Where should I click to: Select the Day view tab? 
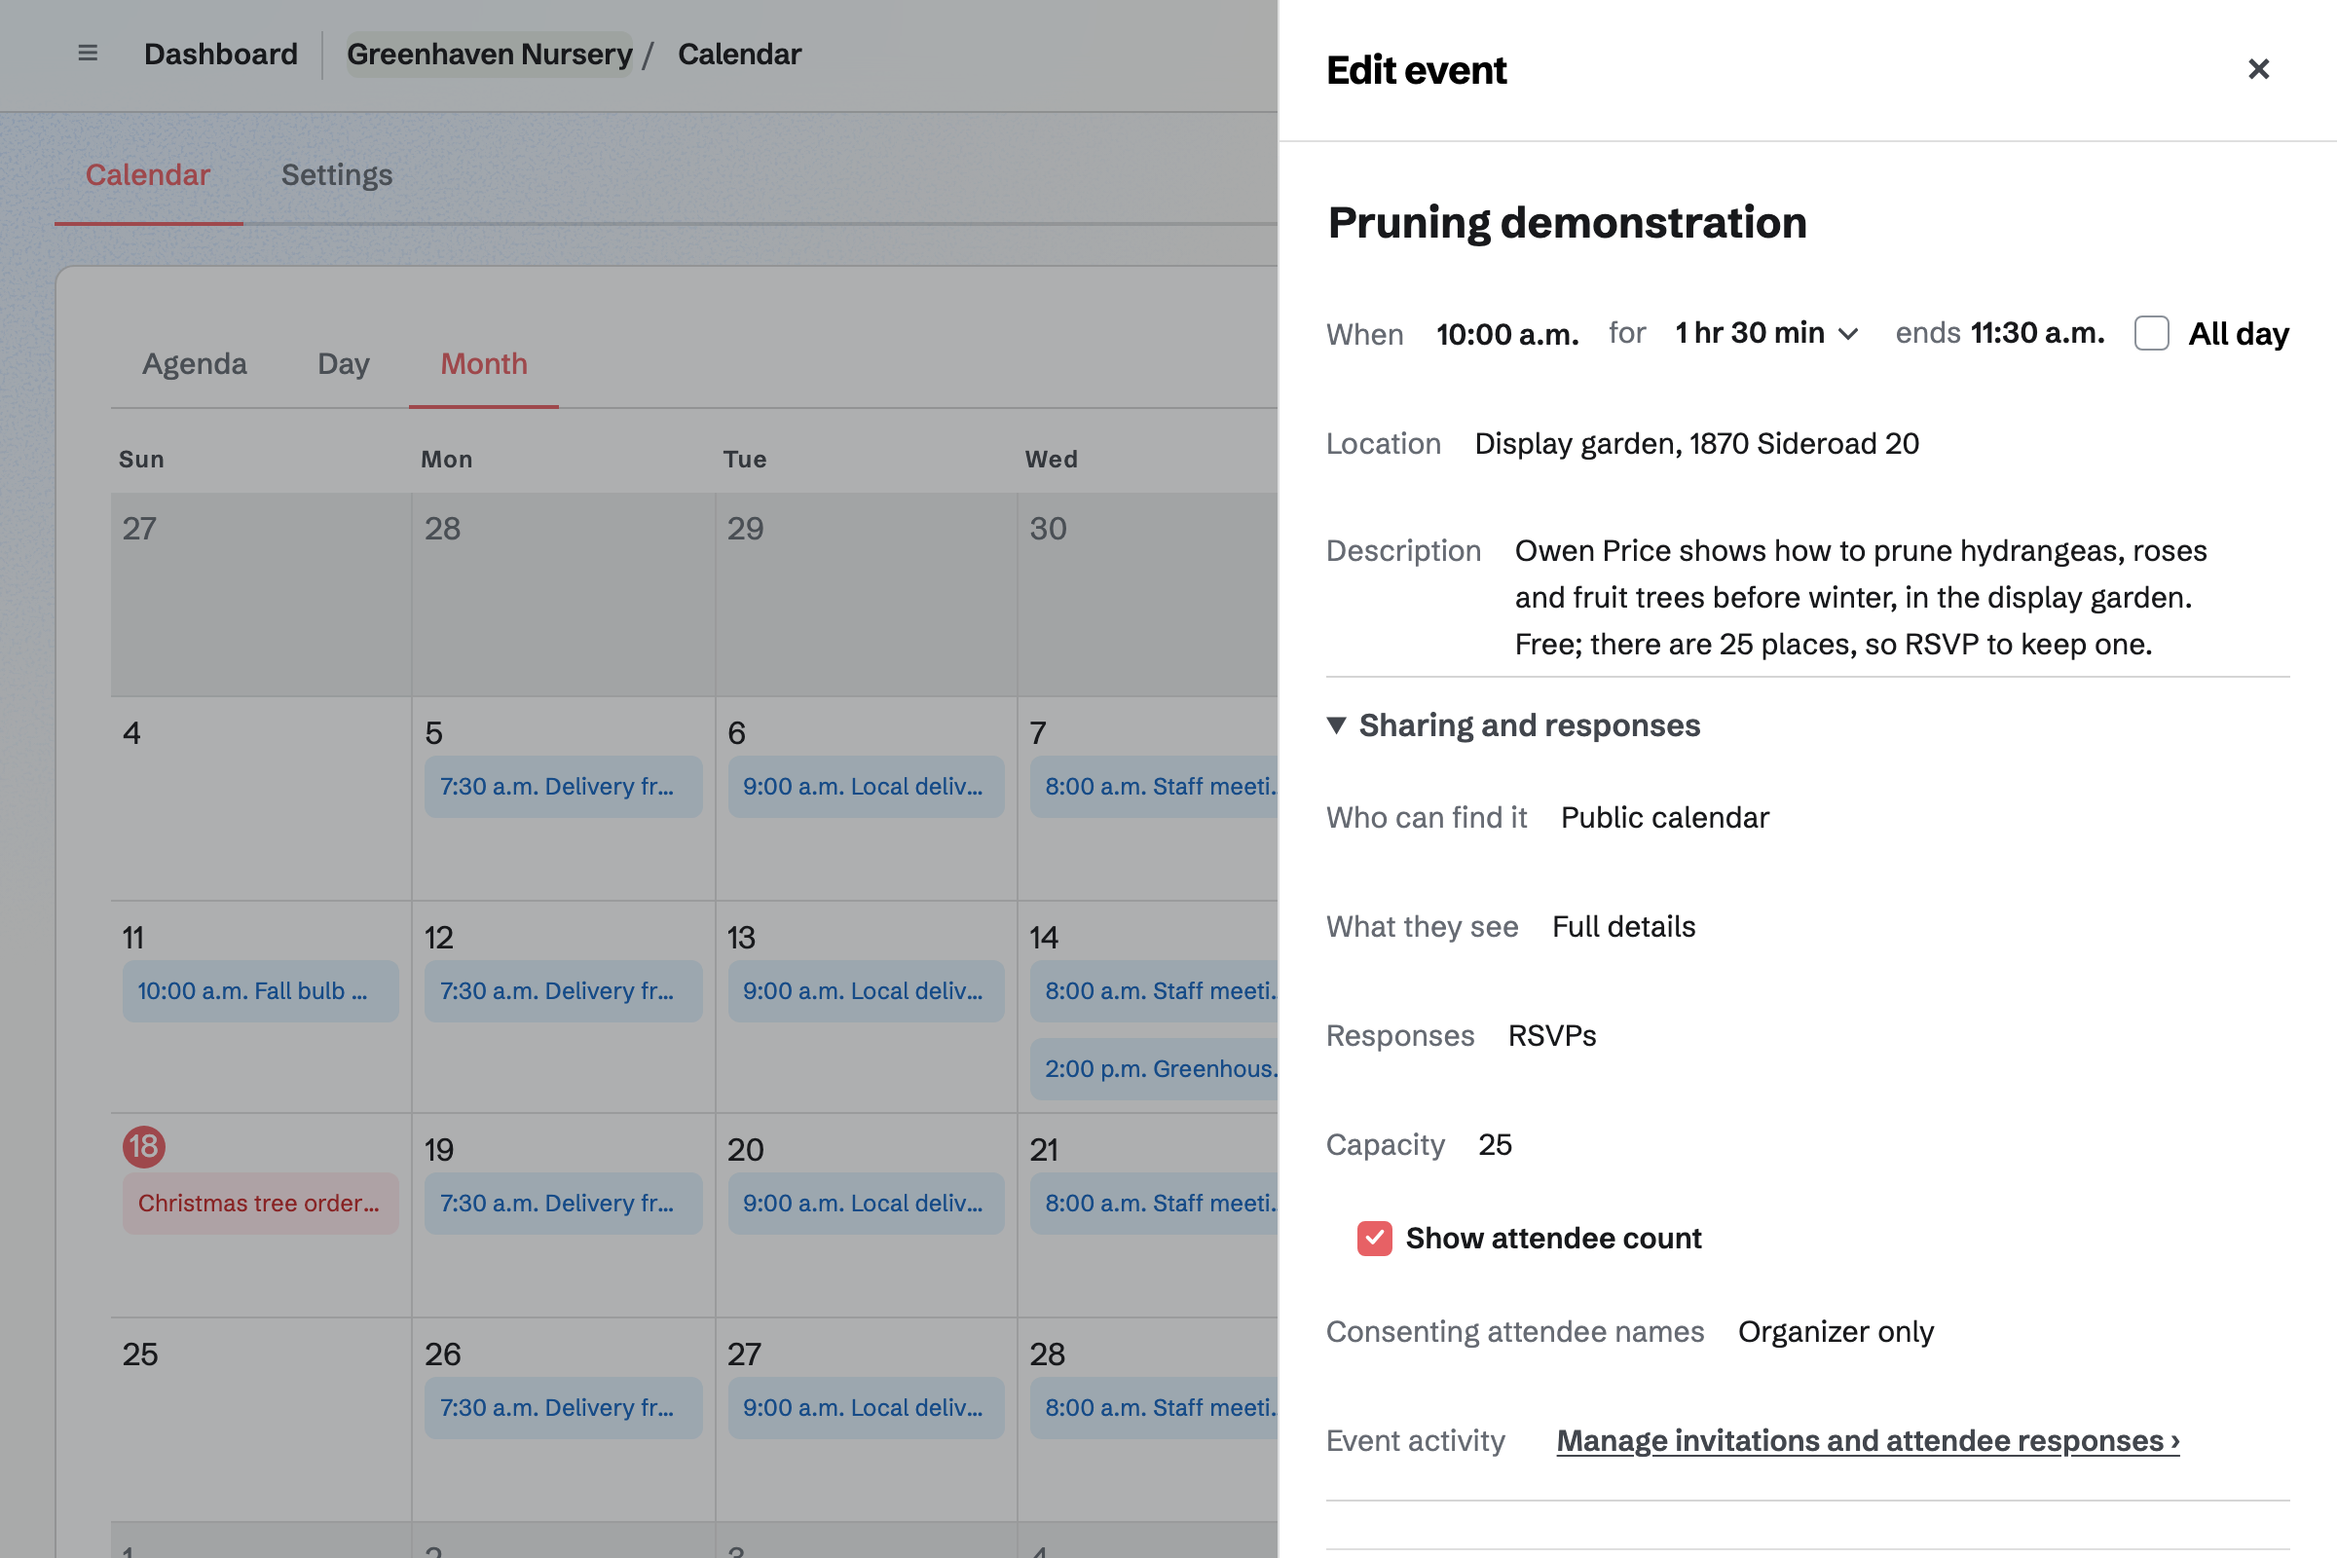coord(343,363)
